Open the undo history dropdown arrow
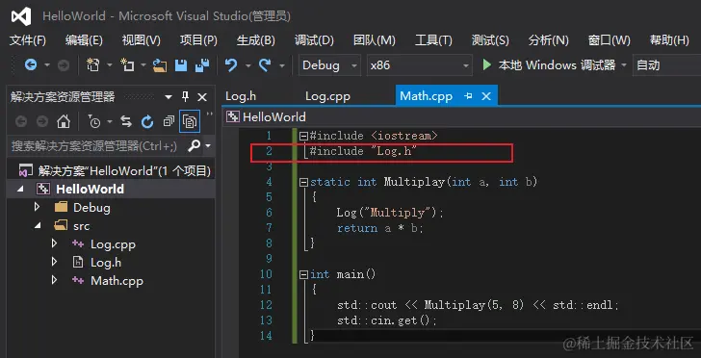701x358 pixels. coord(247,65)
